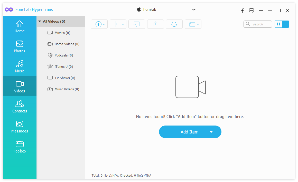Minimize the FoneLab window
298x182 pixels.
pyautogui.click(x=270, y=11)
